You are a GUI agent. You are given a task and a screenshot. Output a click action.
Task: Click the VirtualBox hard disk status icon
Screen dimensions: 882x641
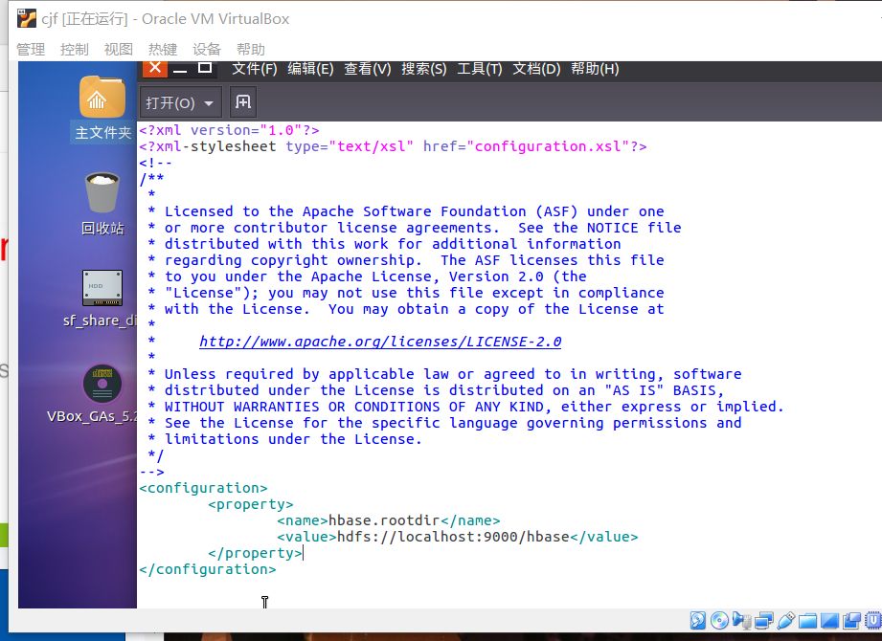click(698, 620)
